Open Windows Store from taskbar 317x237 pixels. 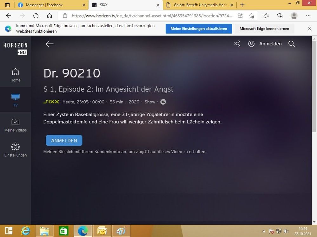point(63,231)
